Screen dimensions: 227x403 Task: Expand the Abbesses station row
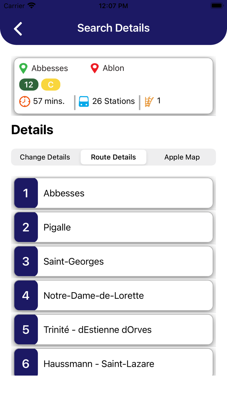point(113,193)
